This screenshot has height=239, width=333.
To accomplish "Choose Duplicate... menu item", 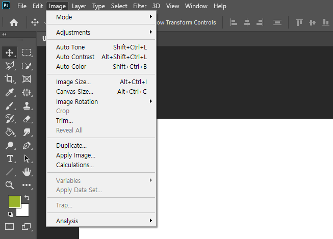I will pyautogui.click(x=101, y=146).
